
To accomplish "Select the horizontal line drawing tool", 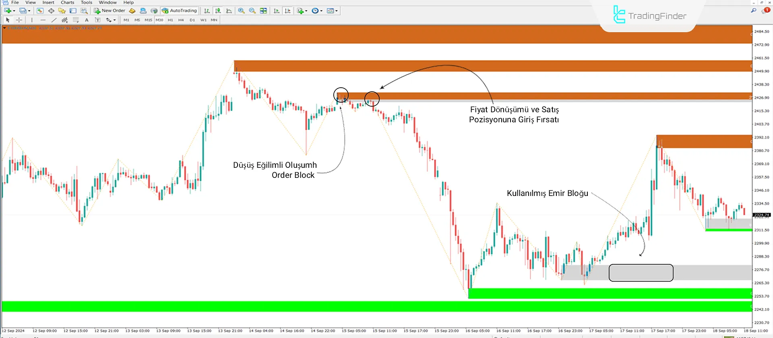I will point(43,20).
